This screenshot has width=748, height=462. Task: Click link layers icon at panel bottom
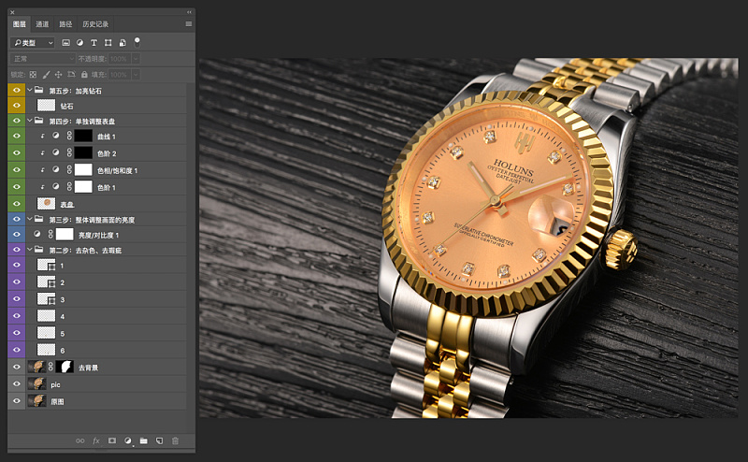tap(80, 441)
